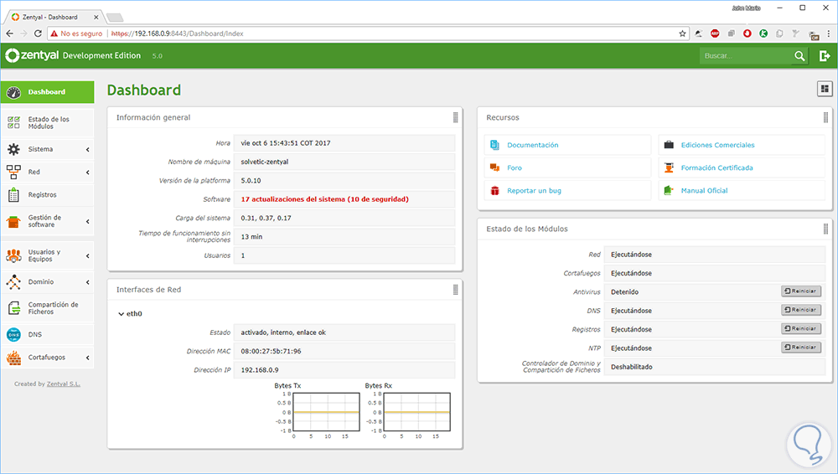
Task: Click the DNS globe icon in the sidebar
Action: pos(14,334)
